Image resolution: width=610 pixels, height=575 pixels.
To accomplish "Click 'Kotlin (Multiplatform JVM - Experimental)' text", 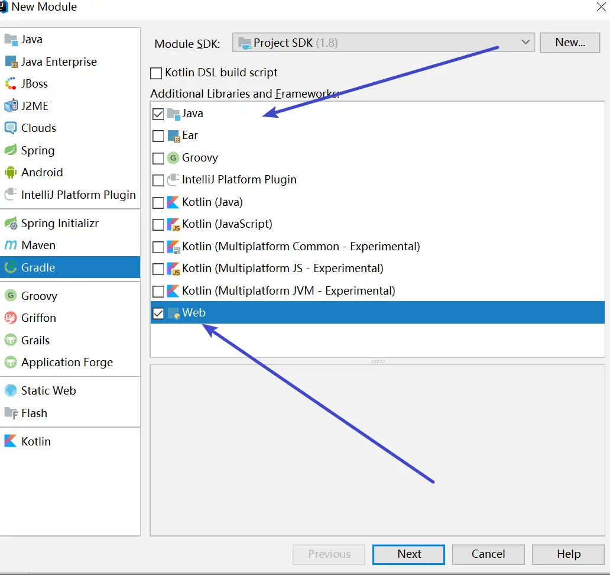I will coord(288,291).
